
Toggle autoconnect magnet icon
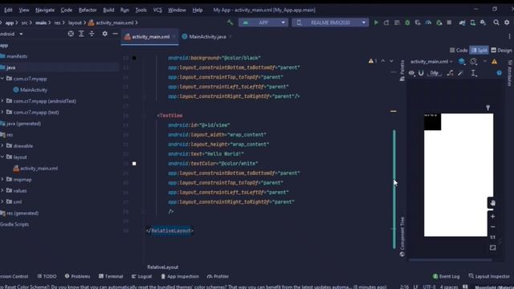[x=421, y=73]
